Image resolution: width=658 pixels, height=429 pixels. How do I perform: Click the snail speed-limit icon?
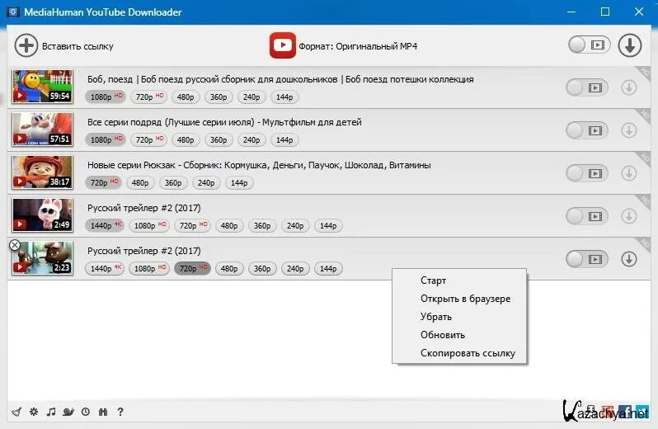point(68,412)
